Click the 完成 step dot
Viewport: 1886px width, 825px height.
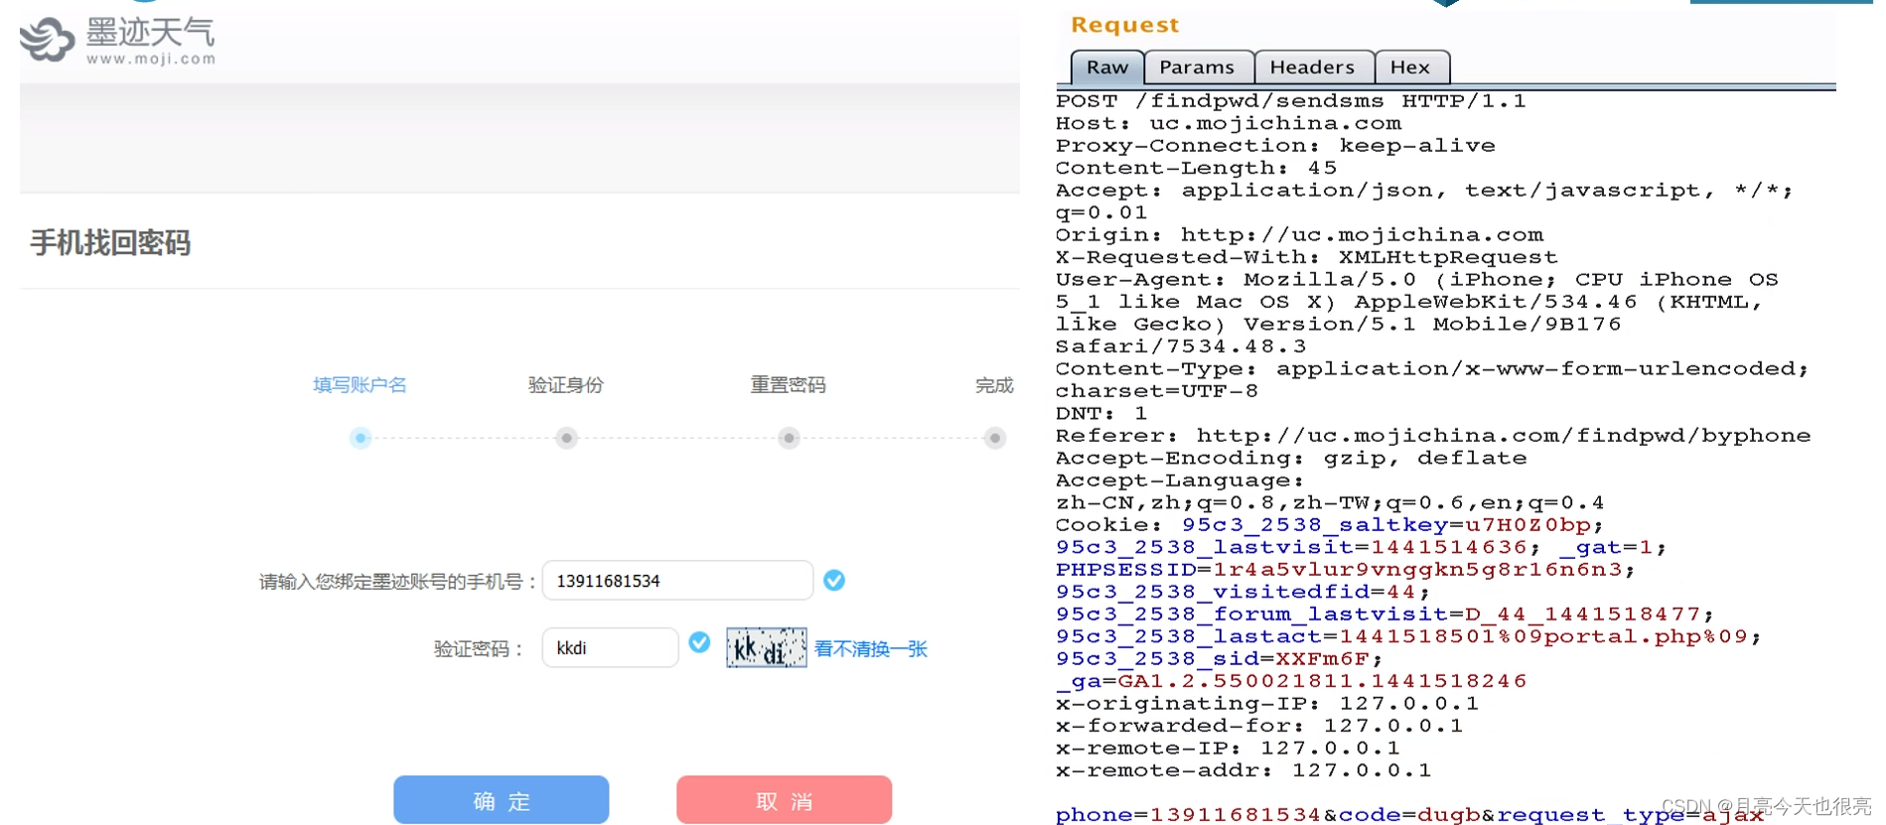click(994, 438)
